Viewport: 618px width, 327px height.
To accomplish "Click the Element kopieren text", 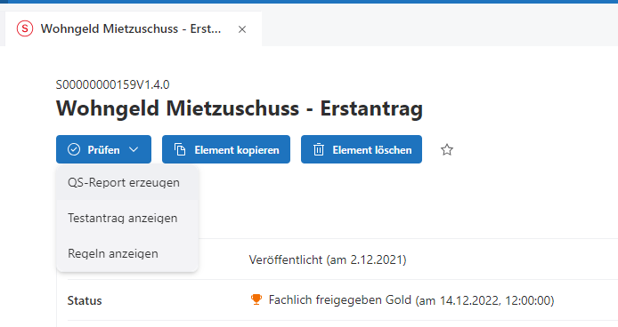I will tap(237, 150).
